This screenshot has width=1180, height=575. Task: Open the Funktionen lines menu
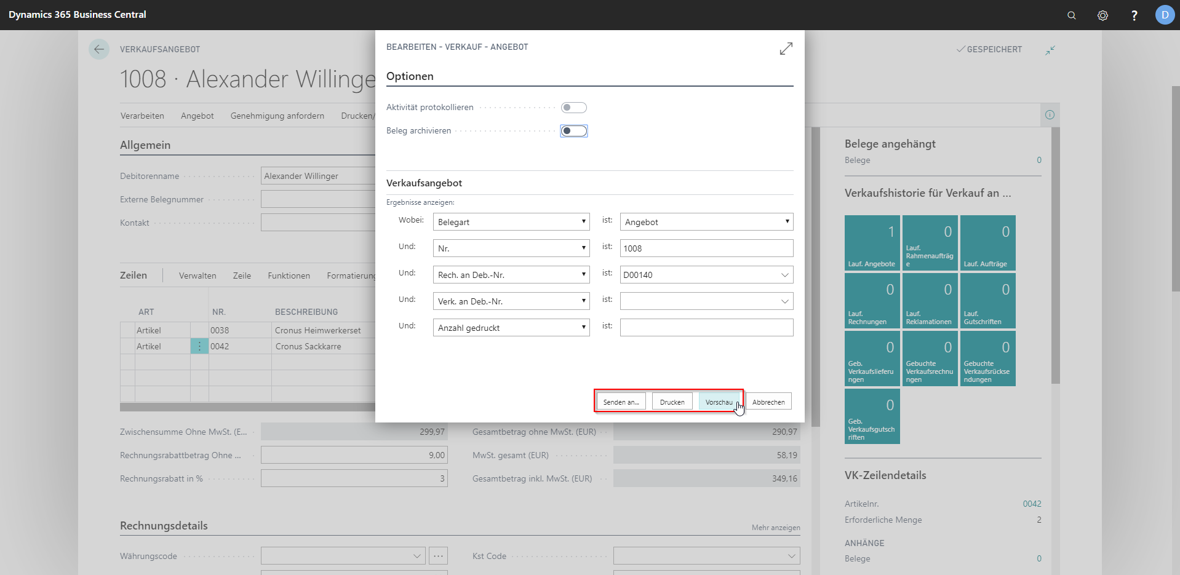point(289,276)
